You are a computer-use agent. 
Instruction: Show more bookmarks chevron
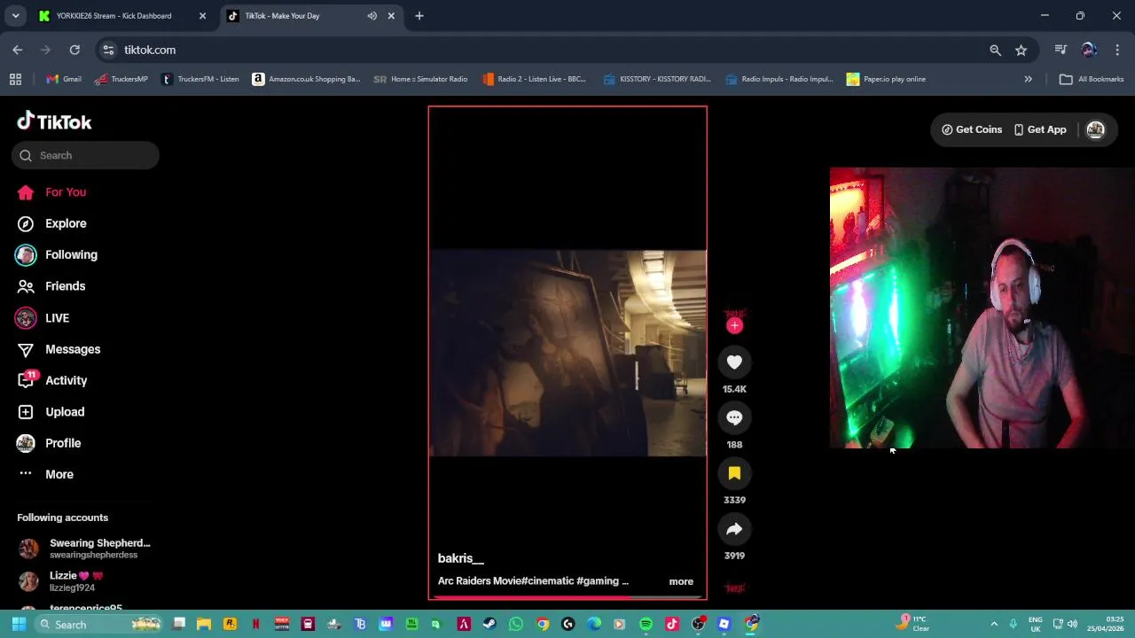point(1028,79)
